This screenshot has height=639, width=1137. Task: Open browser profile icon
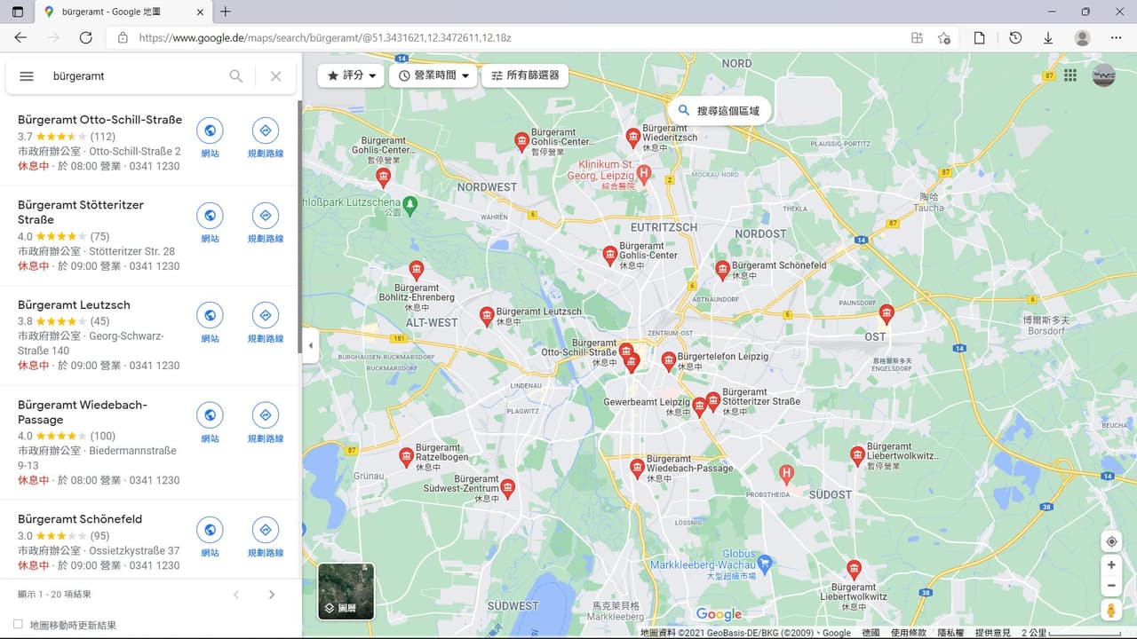[x=1082, y=37]
